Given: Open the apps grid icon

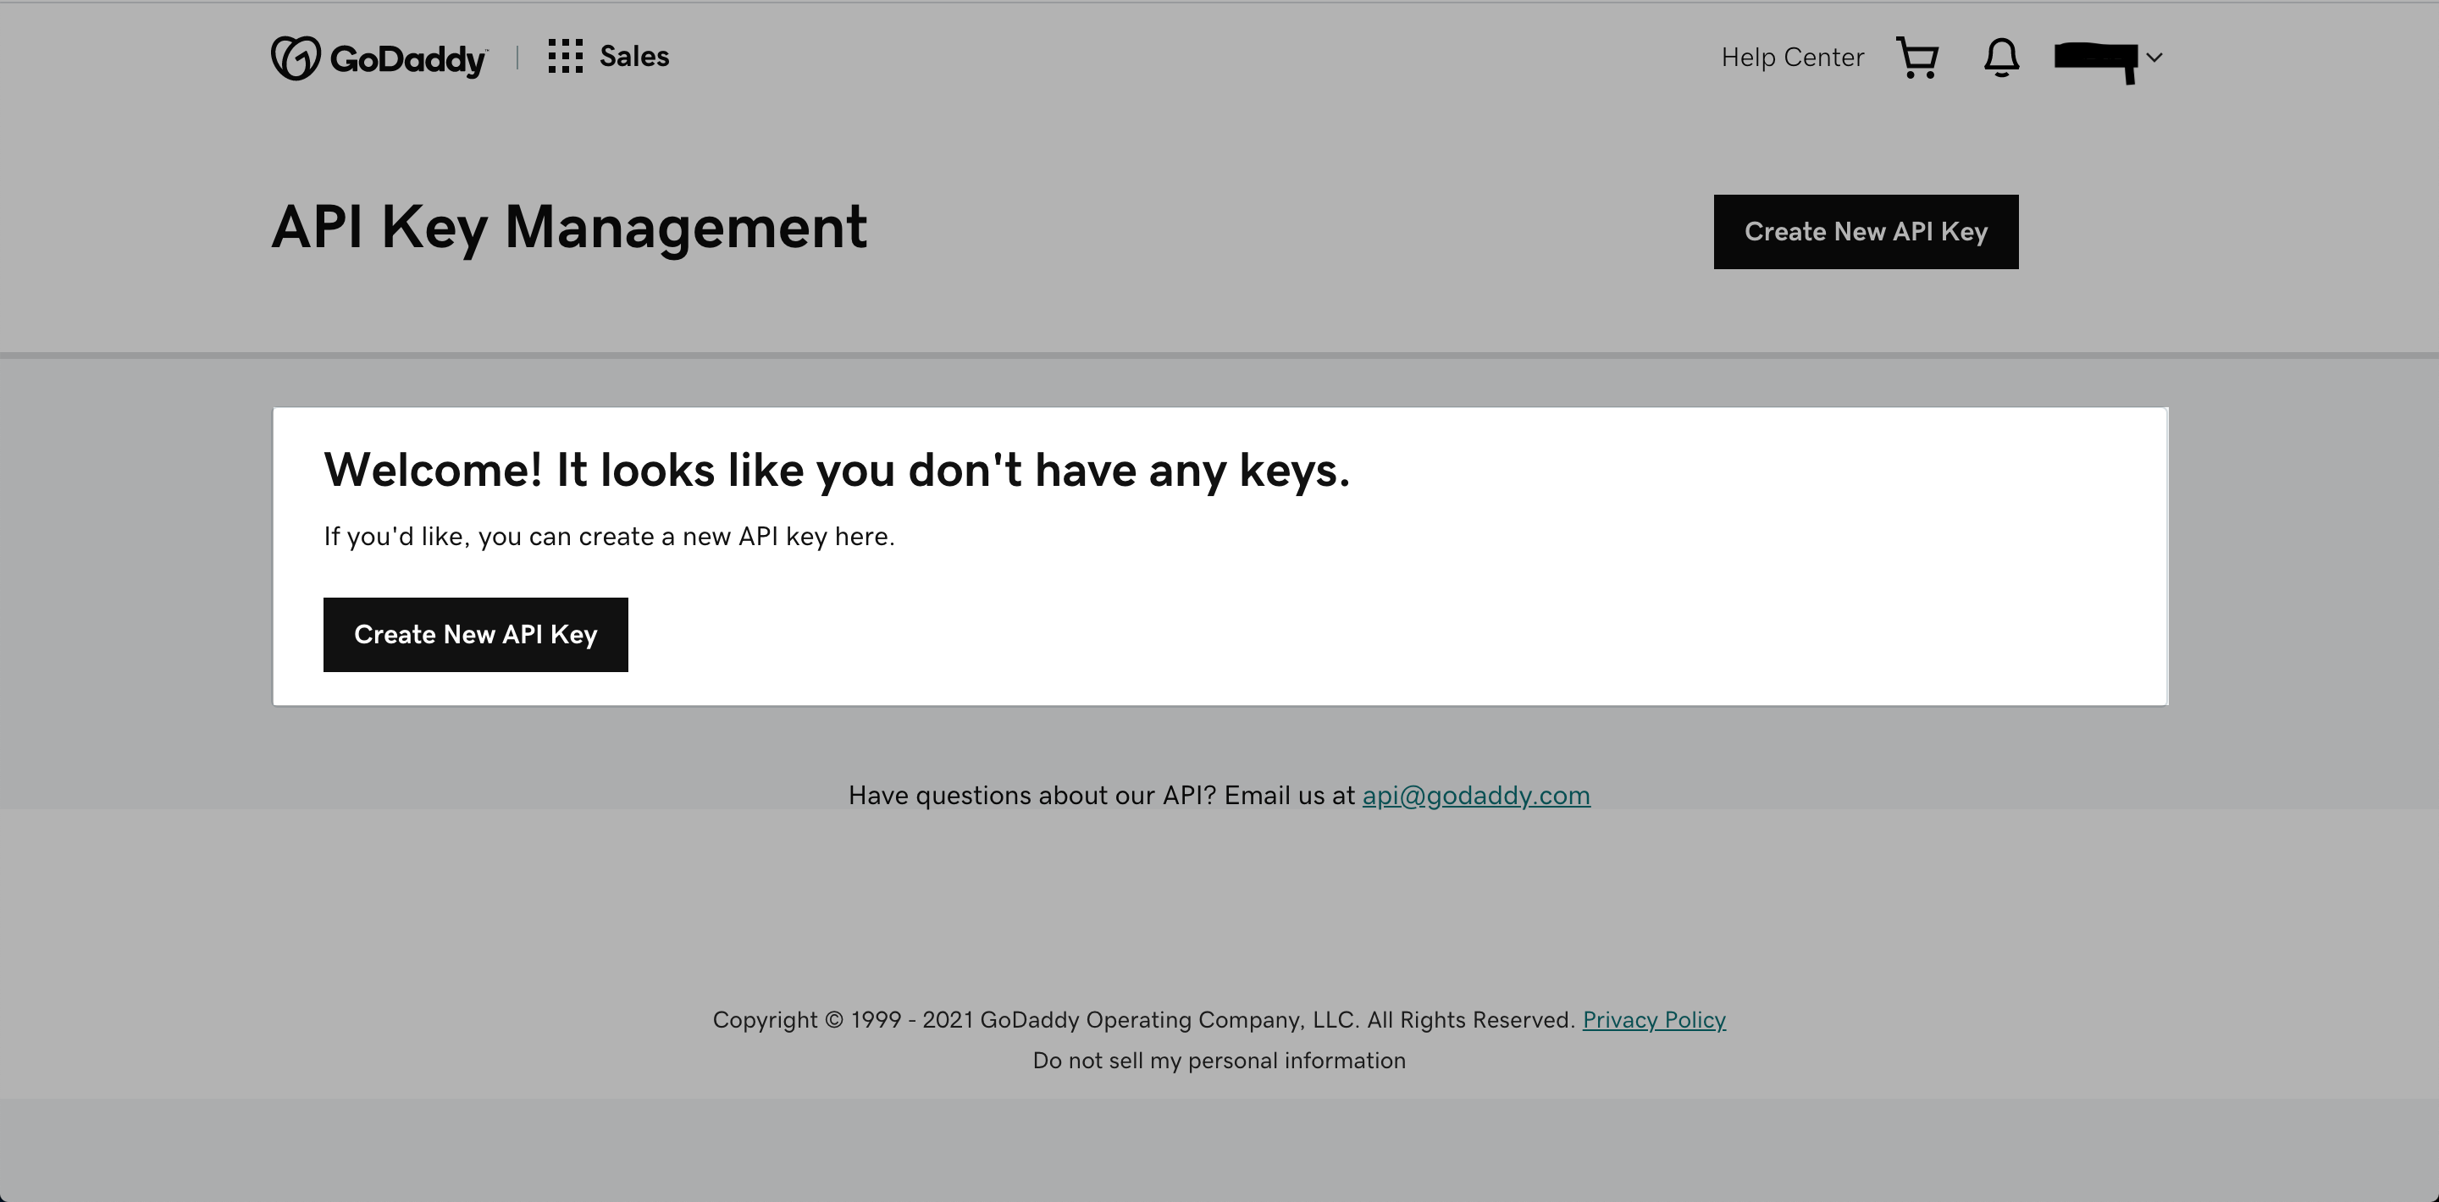Looking at the screenshot, I should click(x=565, y=57).
